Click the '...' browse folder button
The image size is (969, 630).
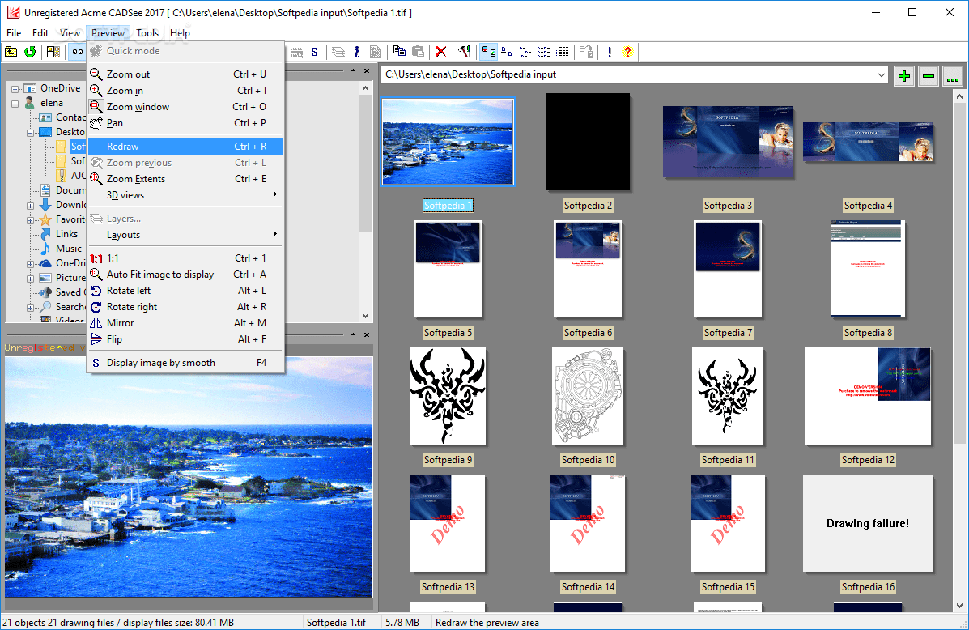(952, 76)
